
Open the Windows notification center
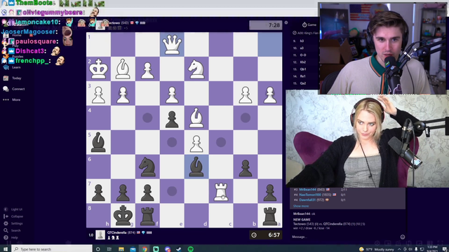(x=445, y=249)
